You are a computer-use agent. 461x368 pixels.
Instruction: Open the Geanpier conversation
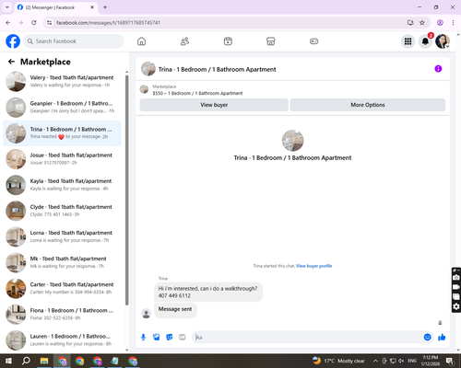coord(63,108)
